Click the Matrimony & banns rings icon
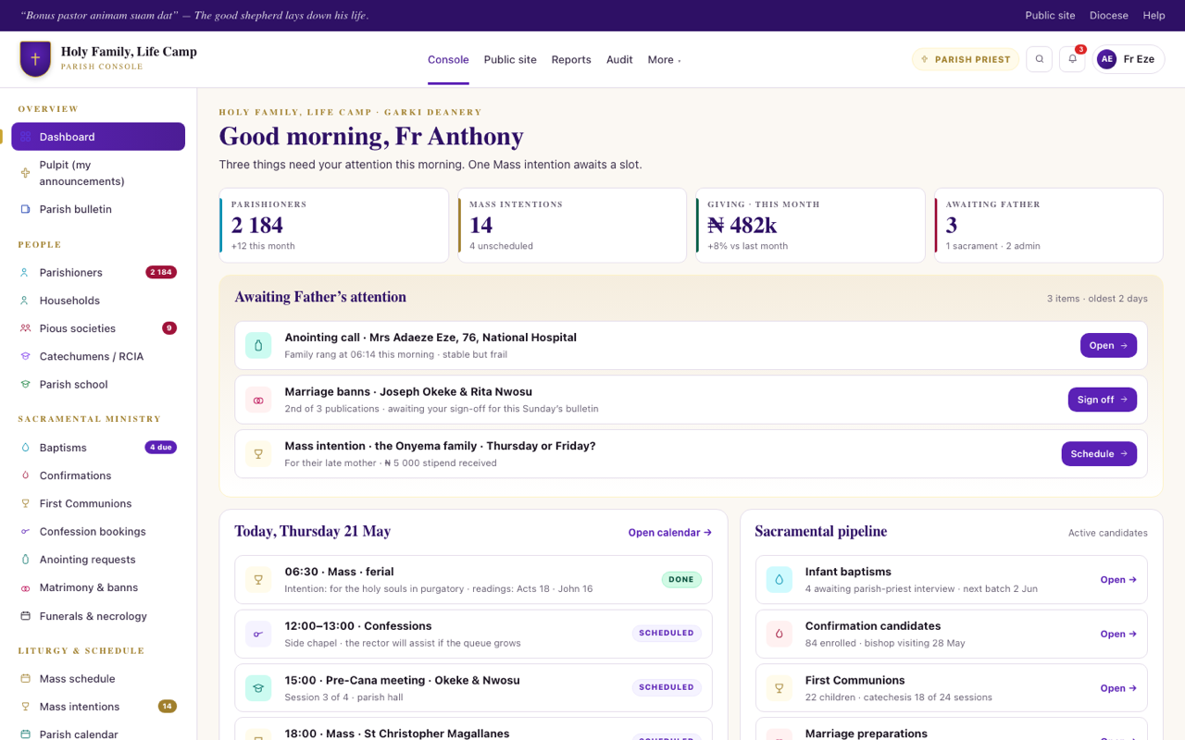Screen dimensions: 1185x740 tap(26, 587)
